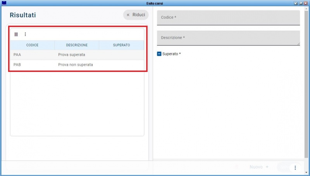
Task: Click the app icon in the title bar
Action: coord(4,3)
